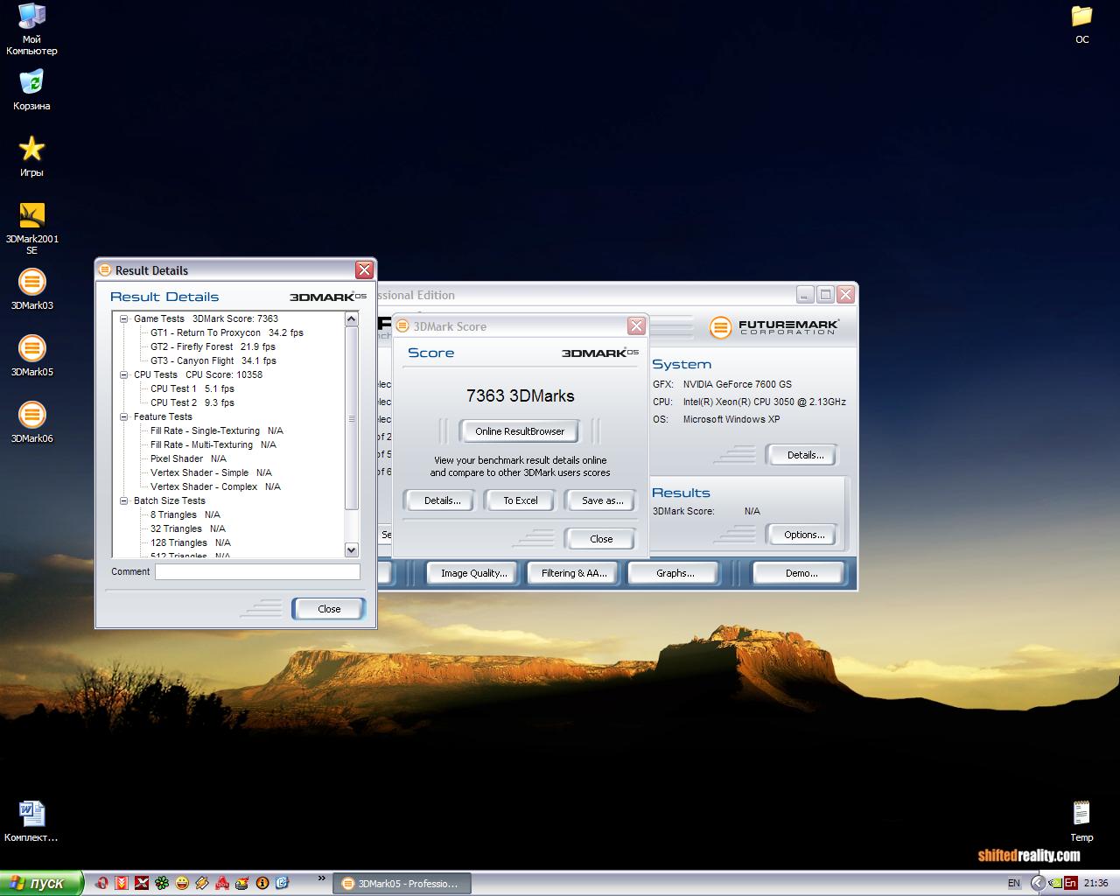Select GT2 - Firefly Forest row
This screenshot has height=896, width=1120.
click(x=213, y=346)
